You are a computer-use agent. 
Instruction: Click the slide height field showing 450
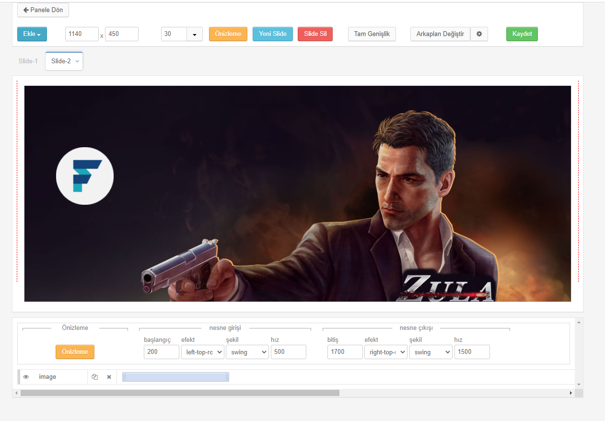[x=122, y=34]
